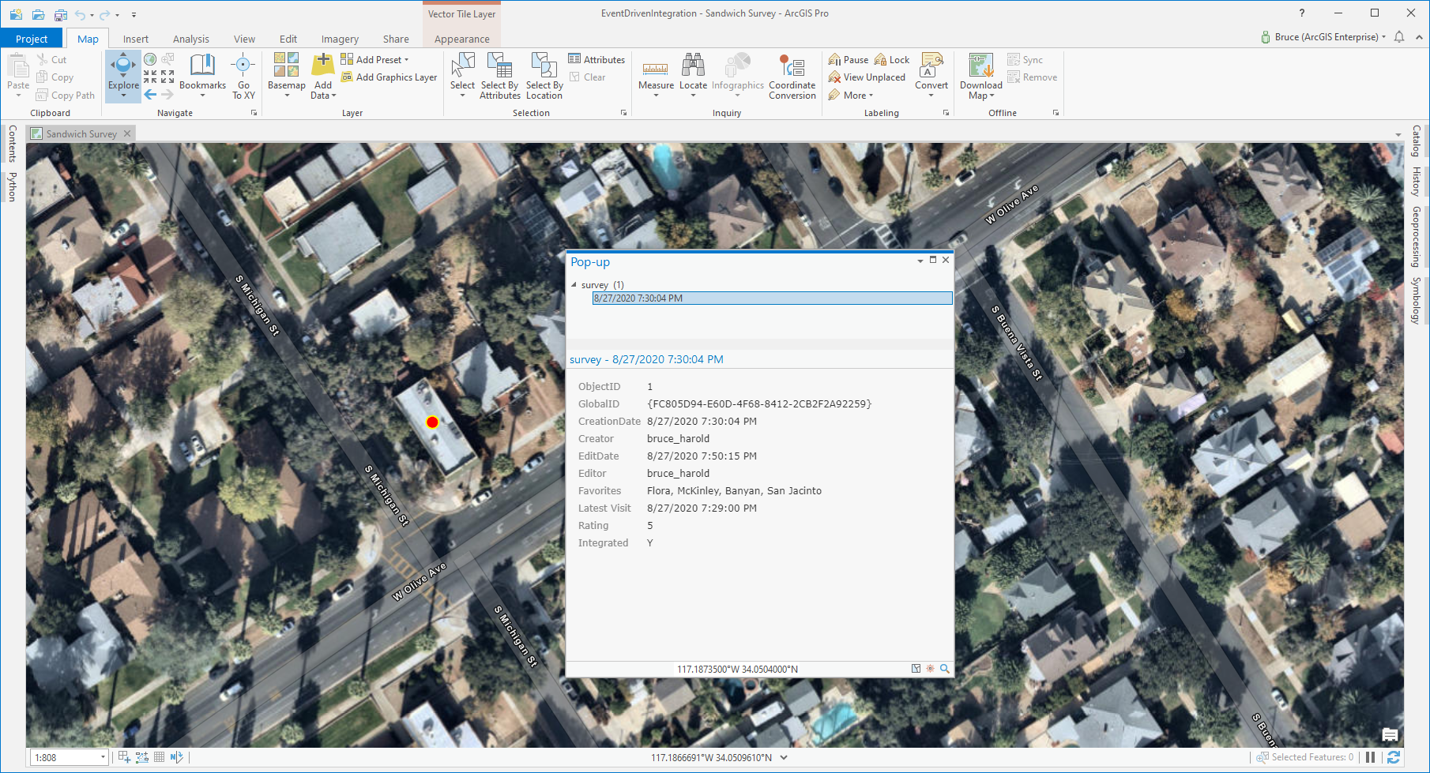This screenshot has height=773, width=1430.
Task: Open the Attributes pane
Action: coord(596,59)
